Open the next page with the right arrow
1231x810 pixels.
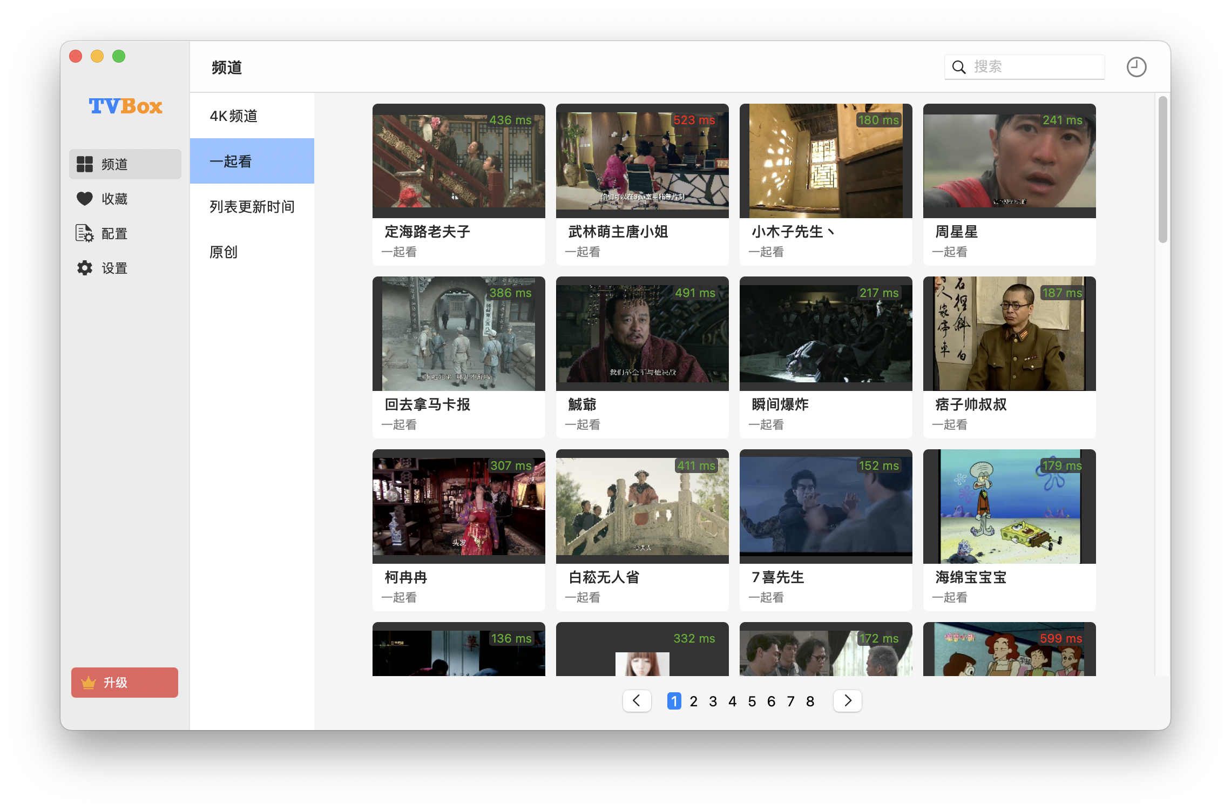[x=847, y=701]
